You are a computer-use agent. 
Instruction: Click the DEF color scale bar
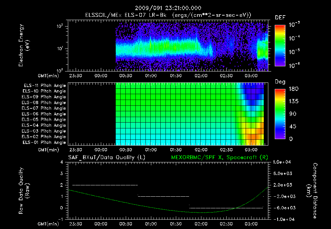280,46
